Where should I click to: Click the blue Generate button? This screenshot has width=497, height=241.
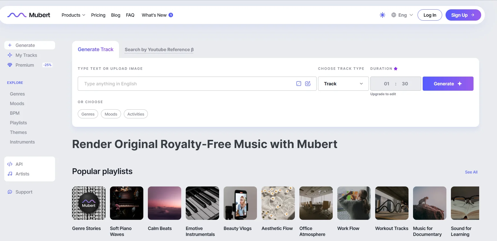[448, 84]
